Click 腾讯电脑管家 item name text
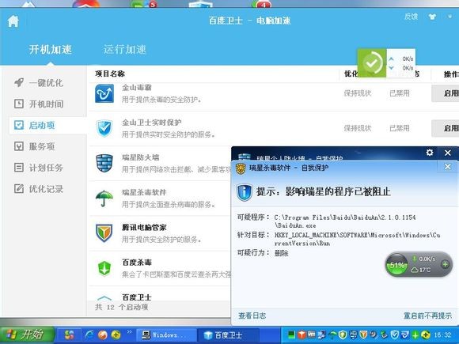 144,227
